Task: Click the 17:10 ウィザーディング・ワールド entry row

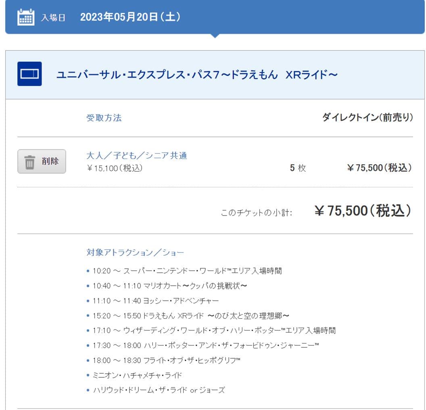Action: pos(211,331)
